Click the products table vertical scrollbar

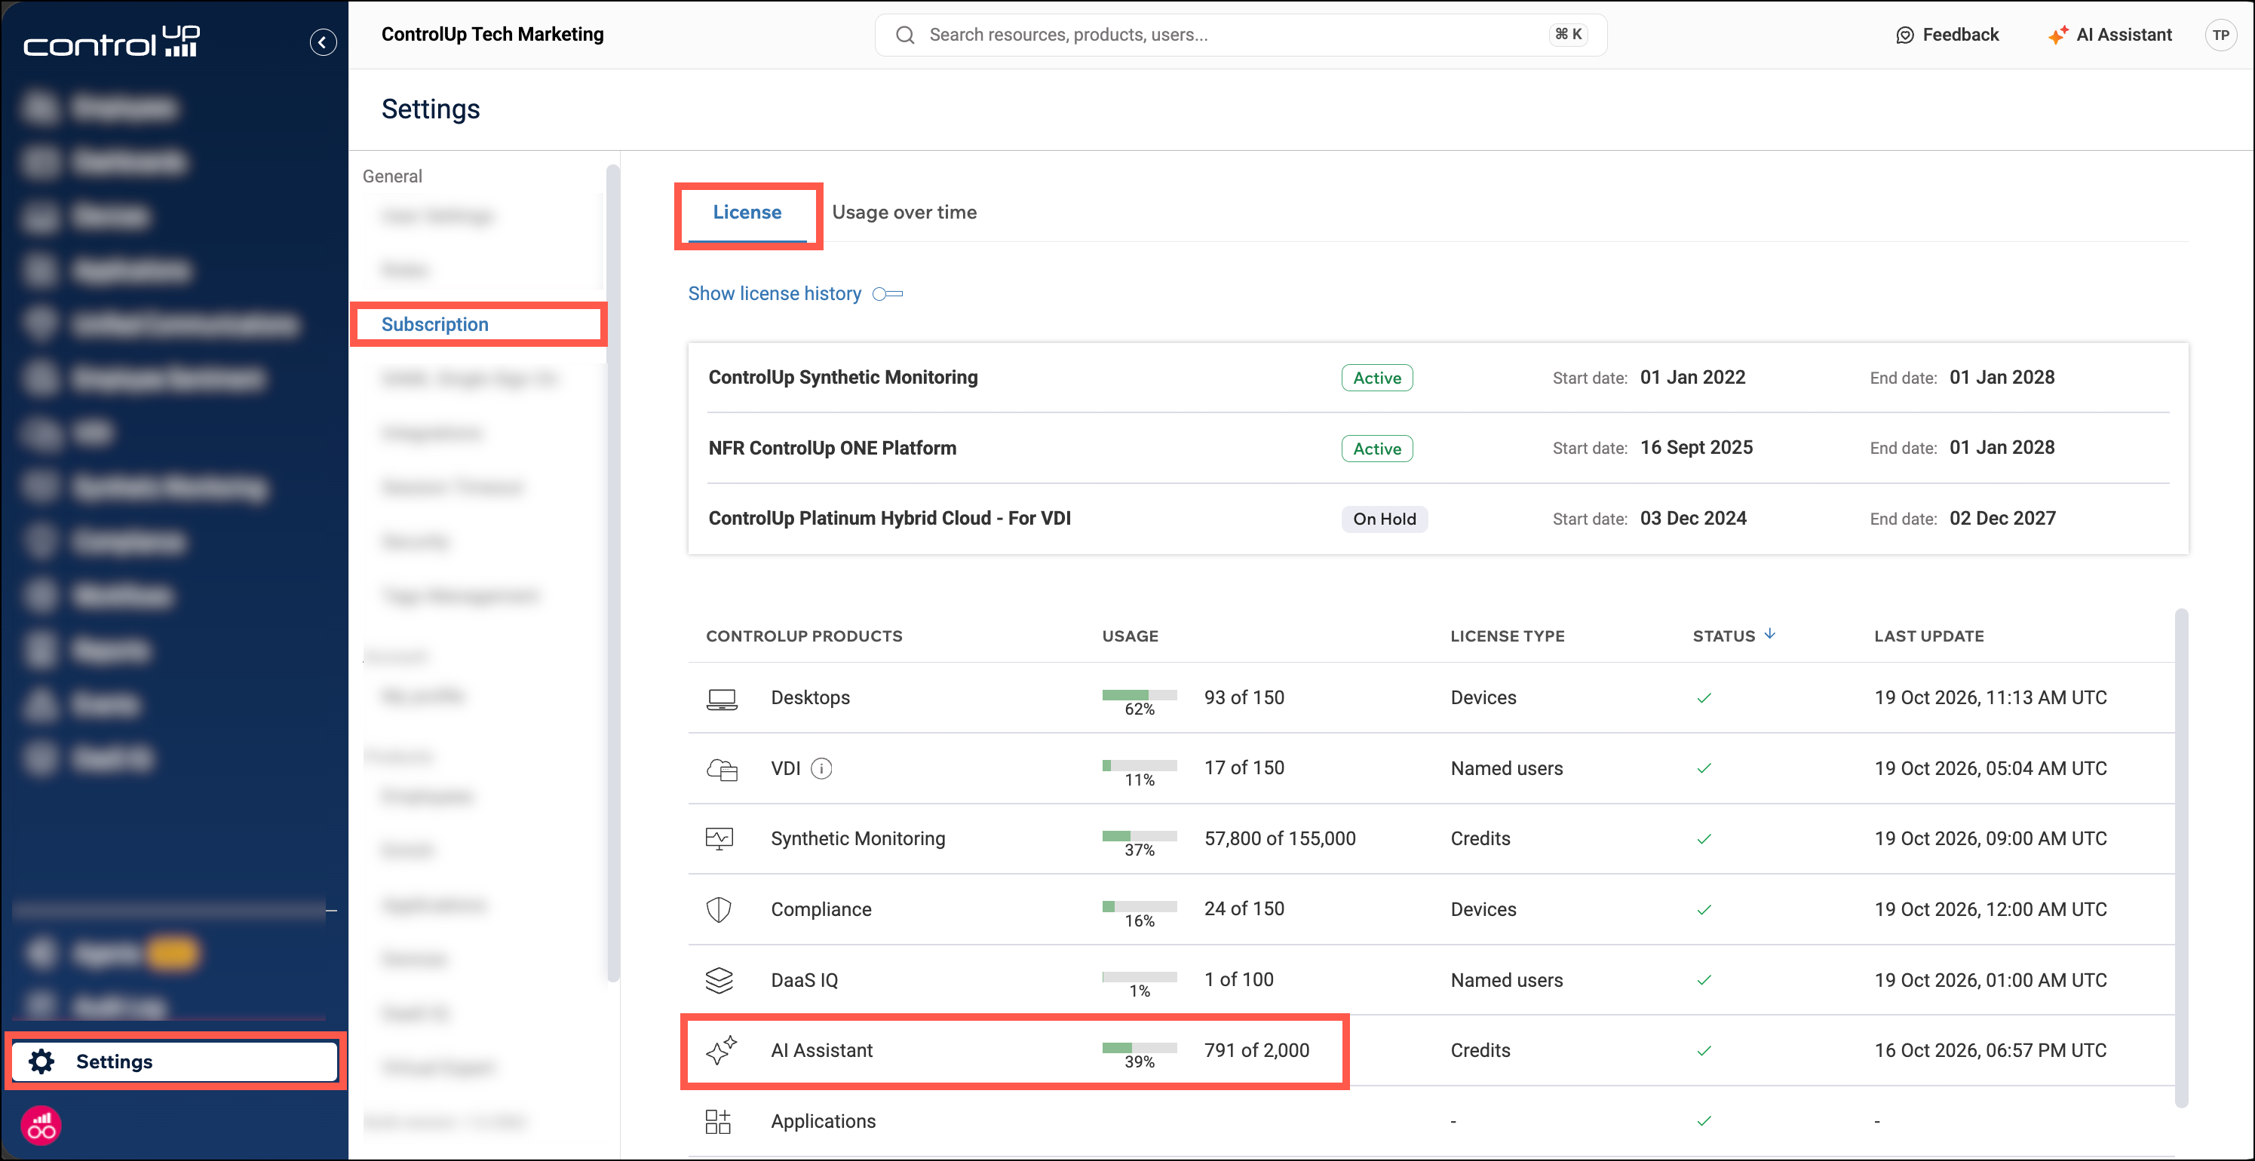pos(2181,857)
